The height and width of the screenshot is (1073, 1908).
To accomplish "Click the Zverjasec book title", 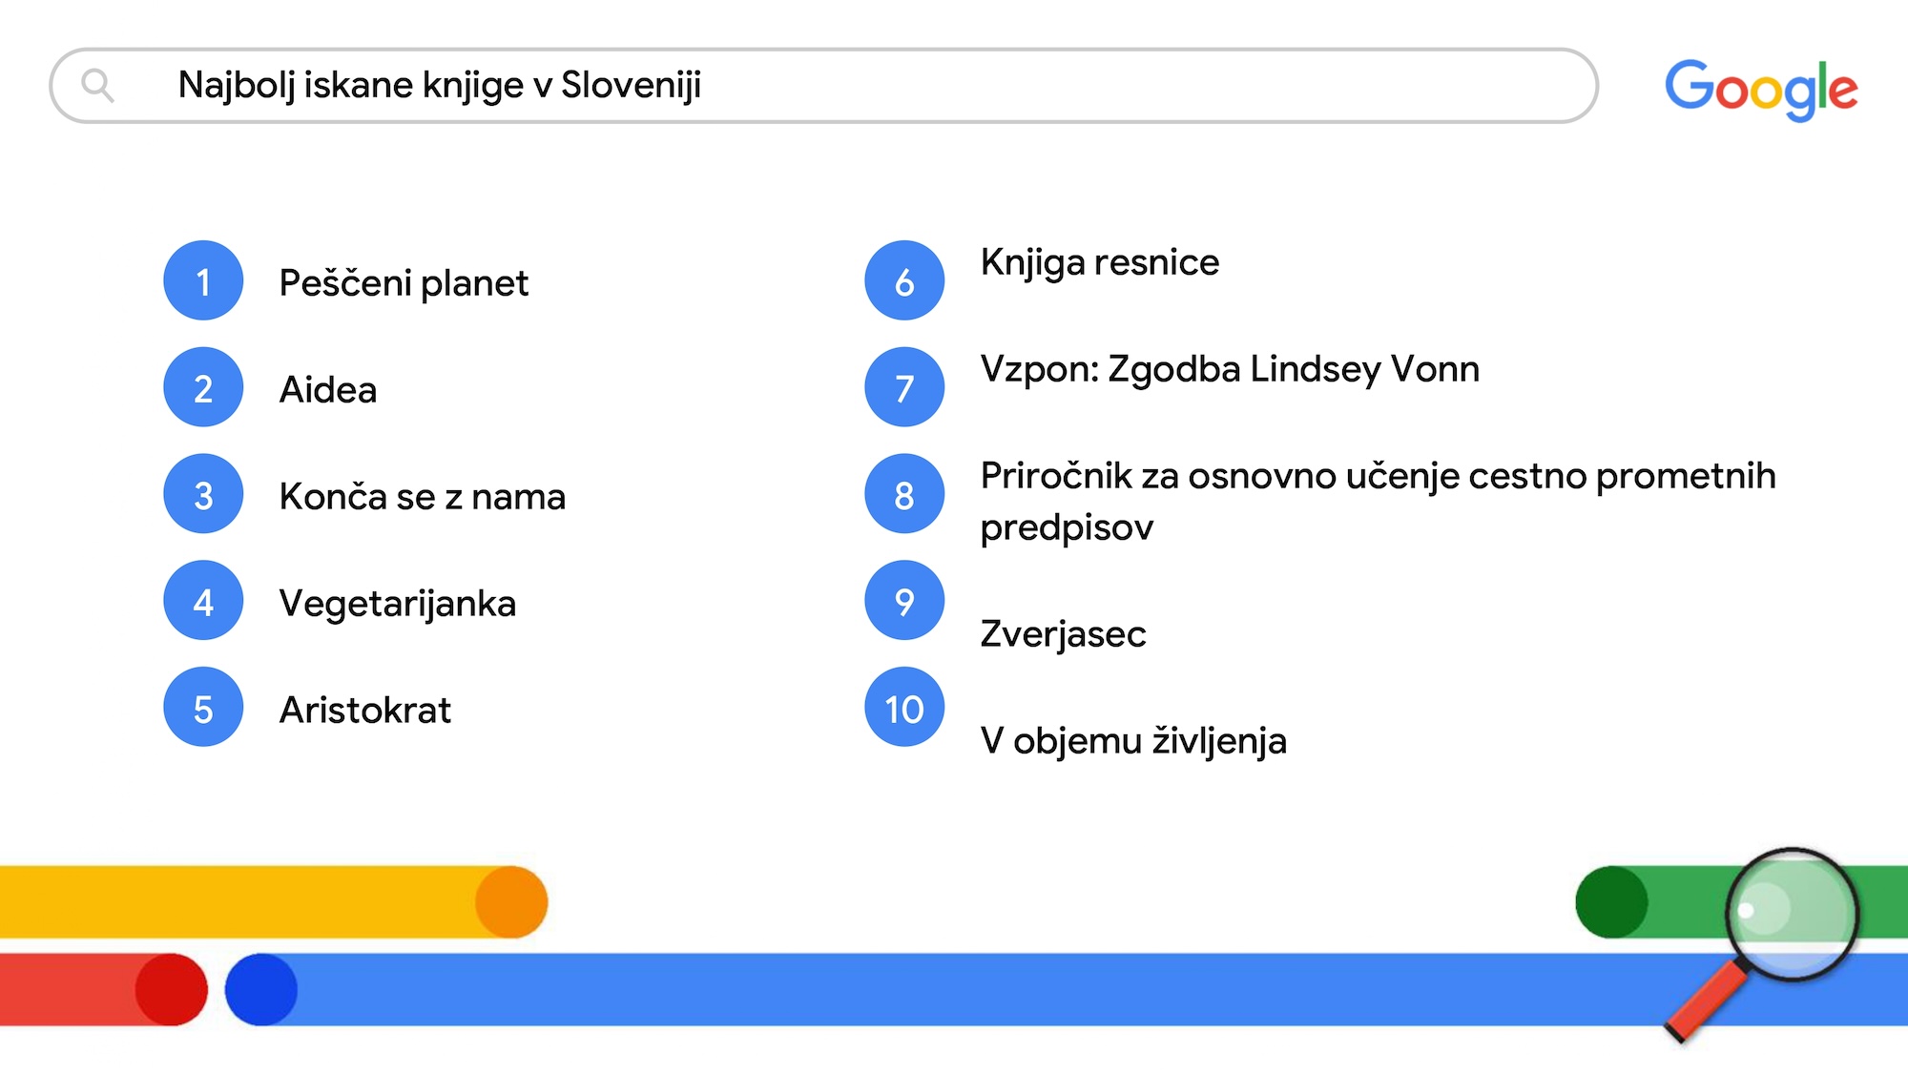I will pos(1063,634).
